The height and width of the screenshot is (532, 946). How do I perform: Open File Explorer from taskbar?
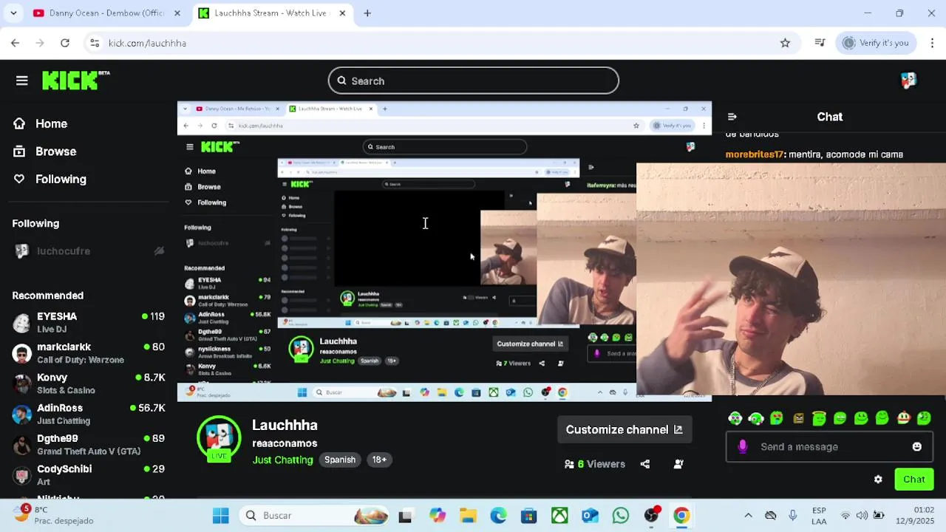point(468,515)
